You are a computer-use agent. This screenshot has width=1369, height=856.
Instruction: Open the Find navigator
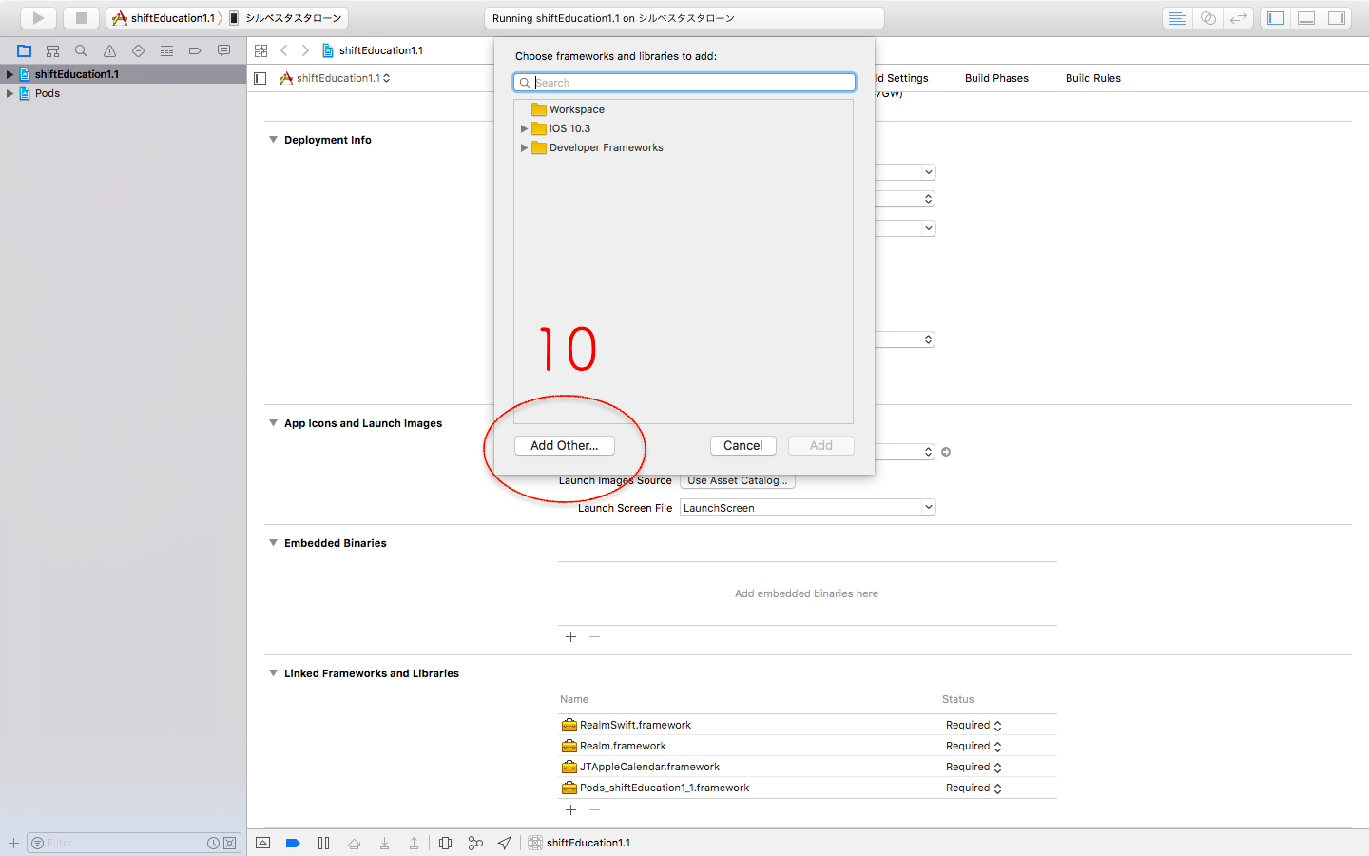(81, 49)
